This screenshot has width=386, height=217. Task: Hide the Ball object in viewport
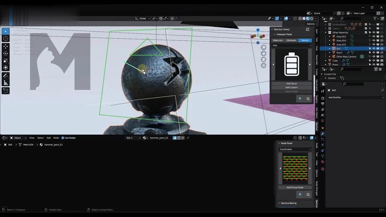pos(374,49)
